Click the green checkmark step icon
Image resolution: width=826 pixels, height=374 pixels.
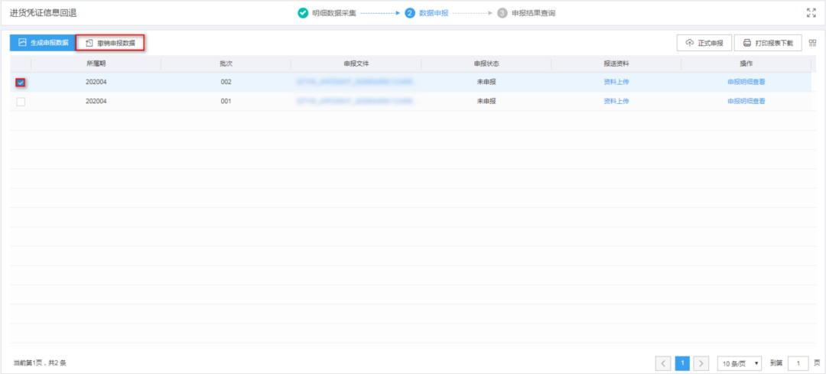[x=303, y=13]
